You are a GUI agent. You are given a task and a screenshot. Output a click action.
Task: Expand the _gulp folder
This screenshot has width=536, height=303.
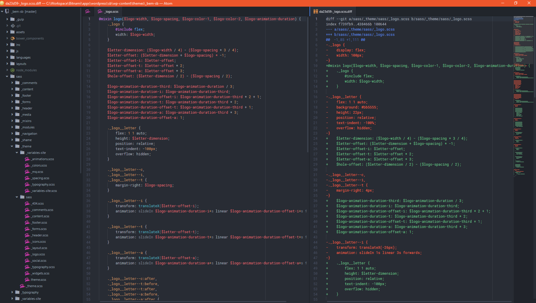coord(7,19)
